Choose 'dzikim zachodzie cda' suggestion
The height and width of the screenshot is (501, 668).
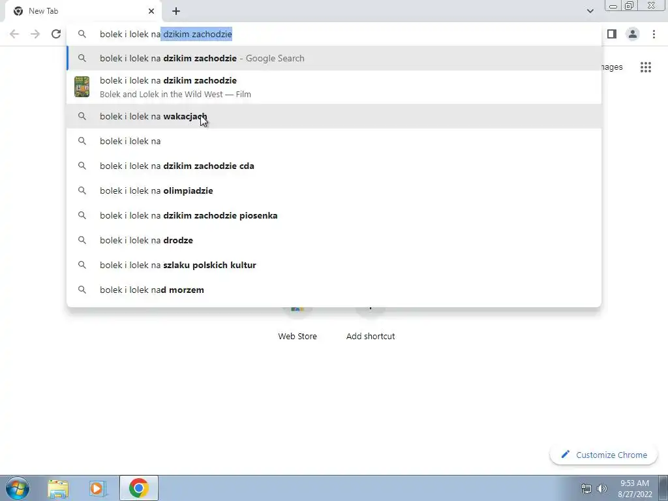334,166
